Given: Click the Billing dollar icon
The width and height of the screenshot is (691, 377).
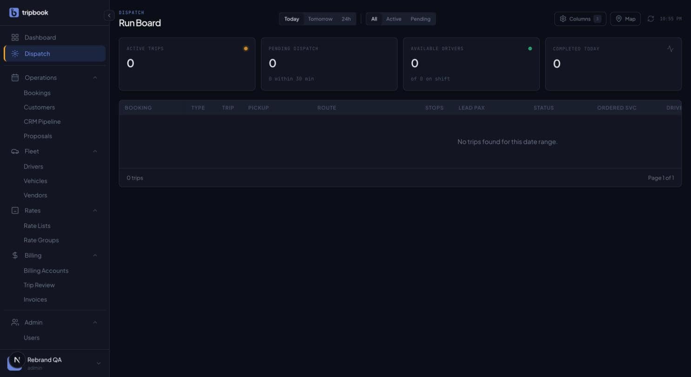Looking at the screenshot, I should click(15, 255).
